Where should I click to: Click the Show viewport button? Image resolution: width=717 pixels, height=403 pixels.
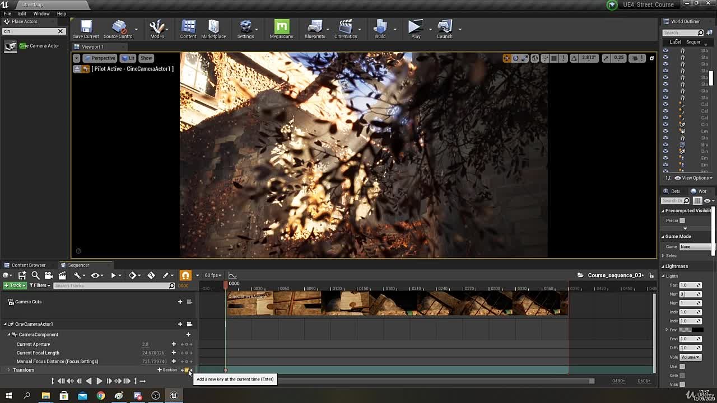tap(146, 58)
